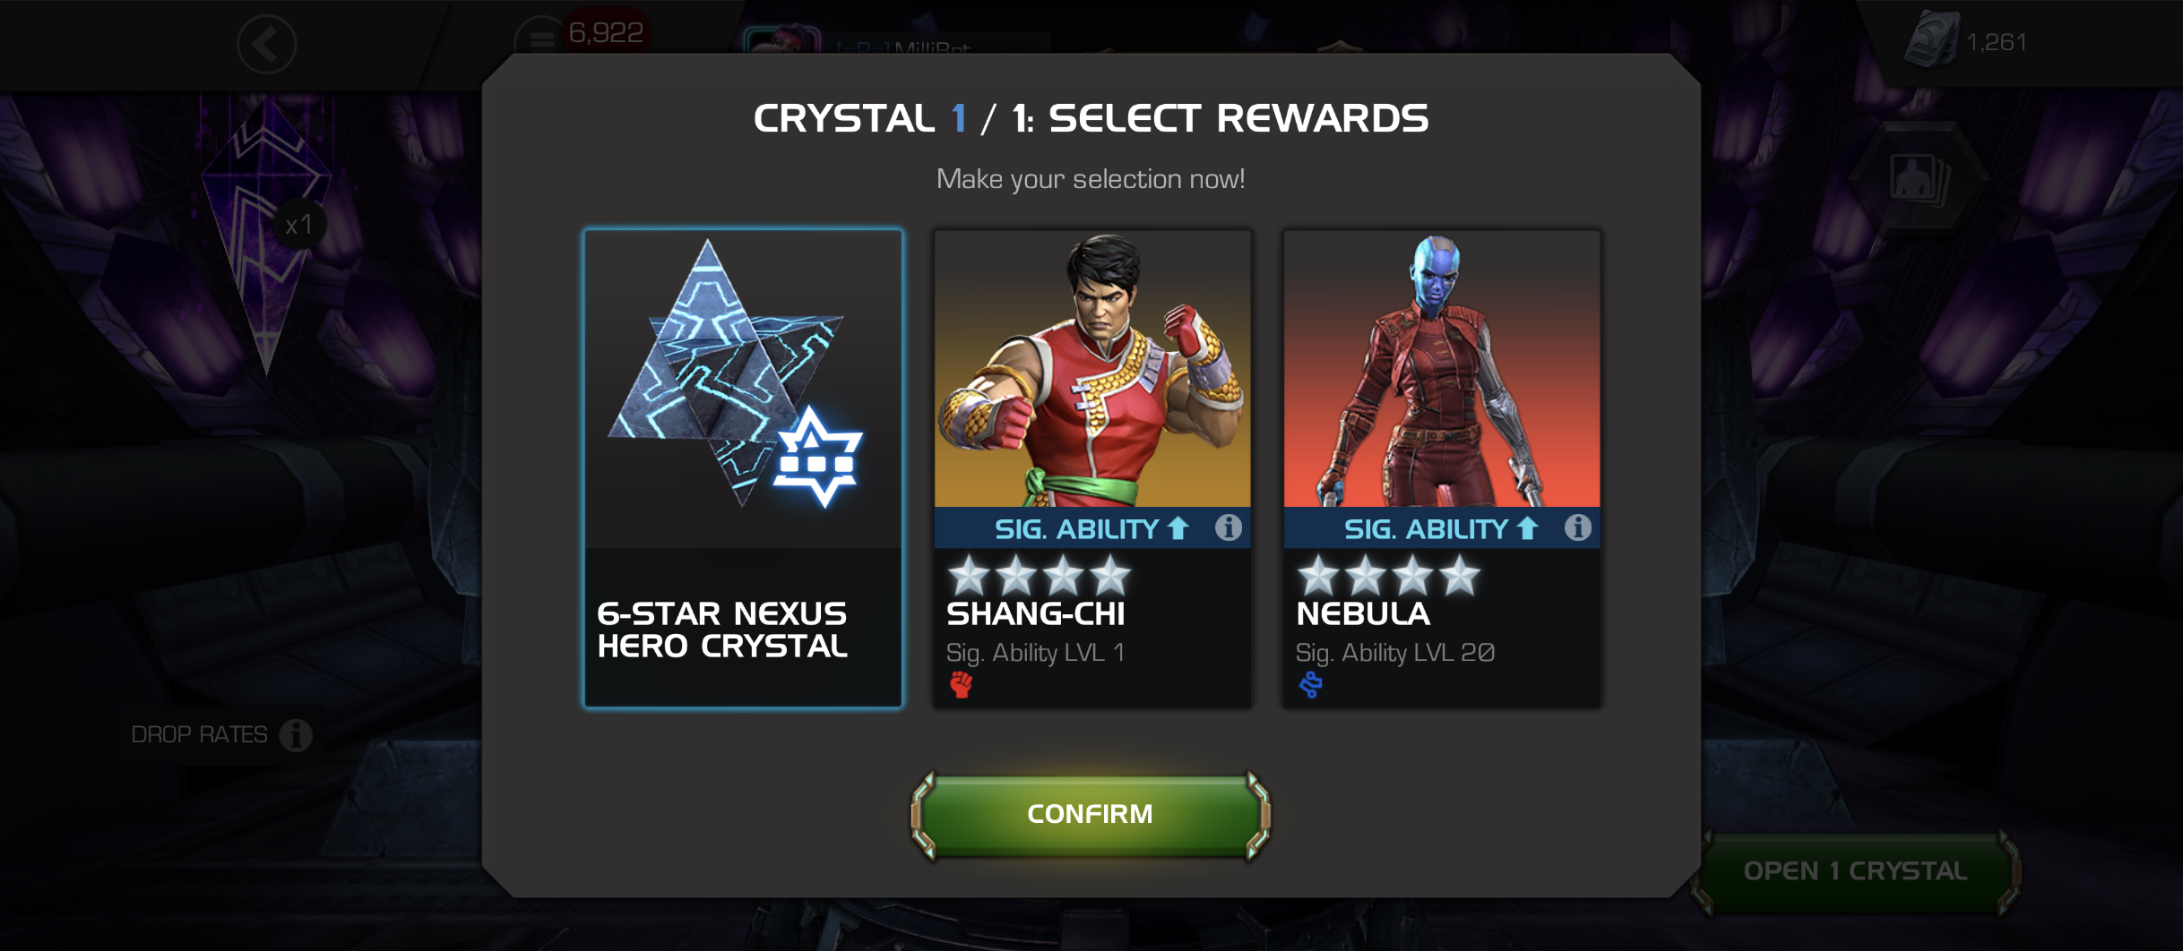Click the crystal shards currency icon
Viewport: 2183px width, 951px height.
click(x=1931, y=41)
